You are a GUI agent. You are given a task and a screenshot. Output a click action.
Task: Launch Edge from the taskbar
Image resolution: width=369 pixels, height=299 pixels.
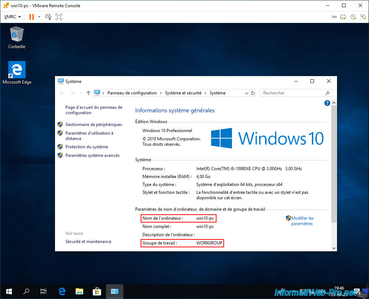click(62, 291)
